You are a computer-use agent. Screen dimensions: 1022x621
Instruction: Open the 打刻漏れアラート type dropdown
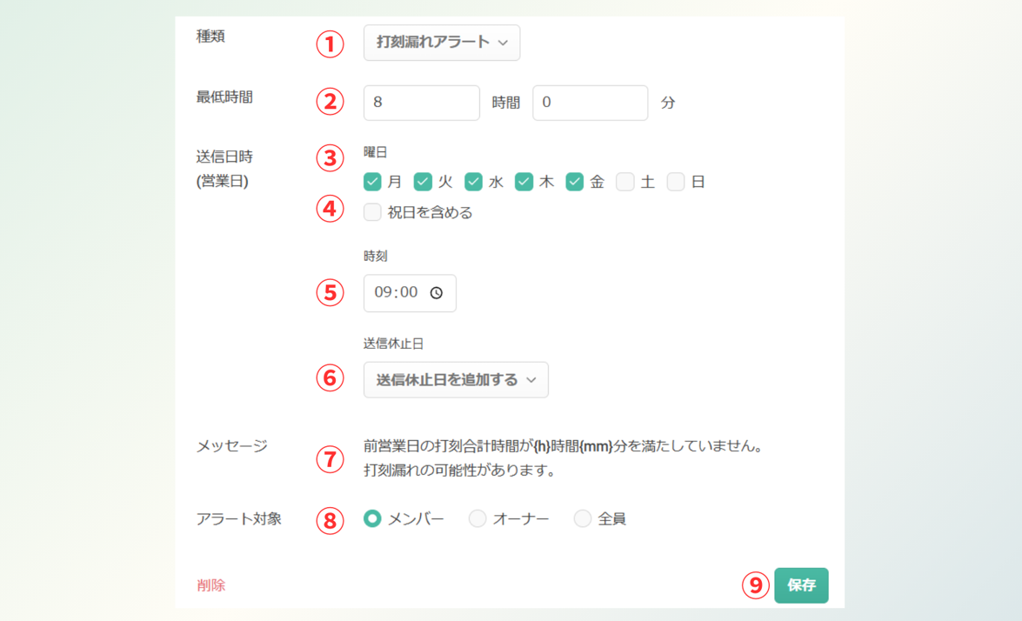click(x=441, y=43)
